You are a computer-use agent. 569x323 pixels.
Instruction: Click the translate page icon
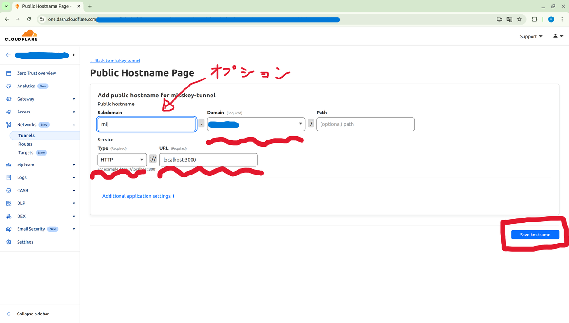point(509,19)
